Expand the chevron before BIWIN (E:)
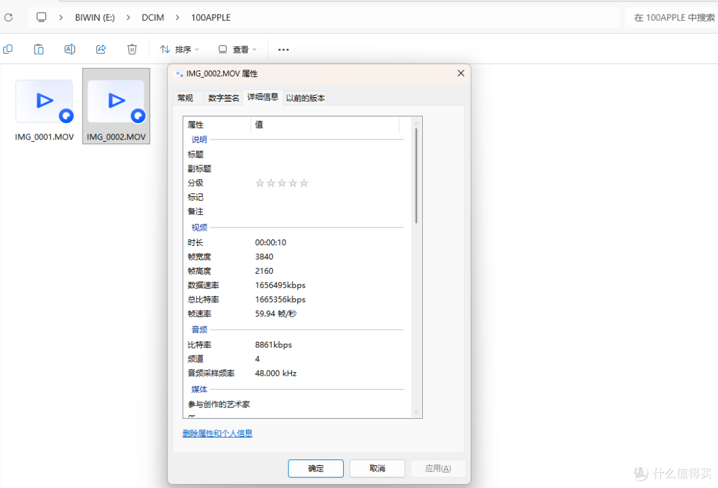Image resolution: width=718 pixels, height=488 pixels. (x=61, y=17)
